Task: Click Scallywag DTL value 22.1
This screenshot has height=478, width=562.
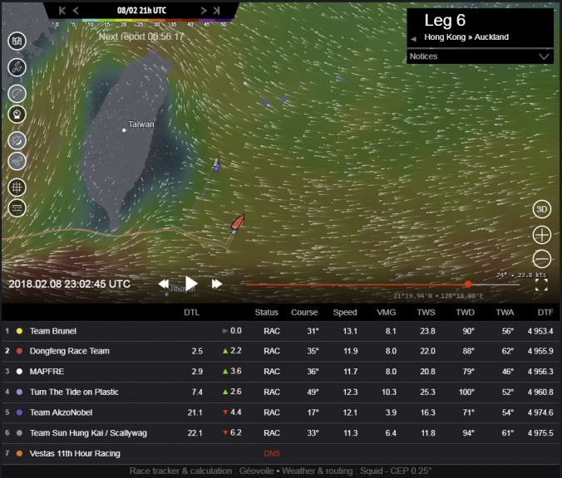Action: tap(195, 433)
